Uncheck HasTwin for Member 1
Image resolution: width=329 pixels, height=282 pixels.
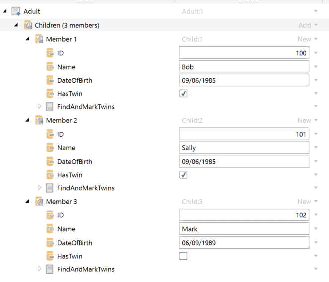pyautogui.click(x=183, y=93)
